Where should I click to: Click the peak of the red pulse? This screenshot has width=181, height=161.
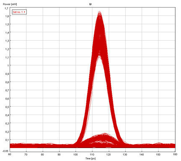coord(100,12)
